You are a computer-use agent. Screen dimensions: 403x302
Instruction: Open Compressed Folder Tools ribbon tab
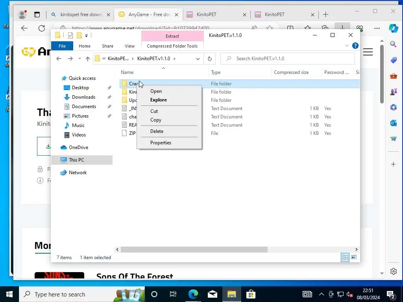click(x=172, y=46)
